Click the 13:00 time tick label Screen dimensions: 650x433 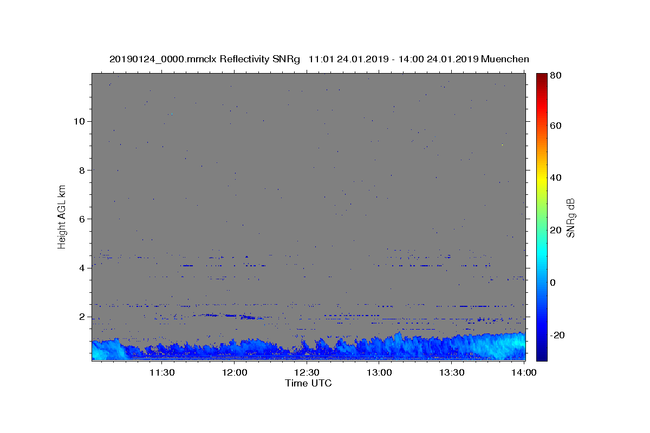click(379, 372)
